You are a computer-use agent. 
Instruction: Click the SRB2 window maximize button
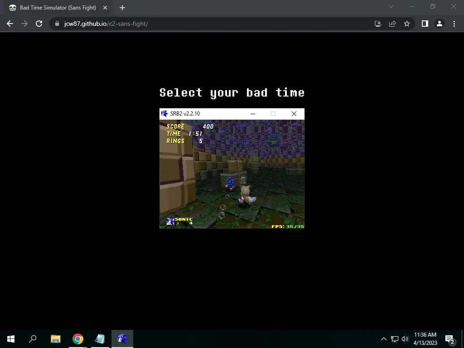(x=273, y=114)
